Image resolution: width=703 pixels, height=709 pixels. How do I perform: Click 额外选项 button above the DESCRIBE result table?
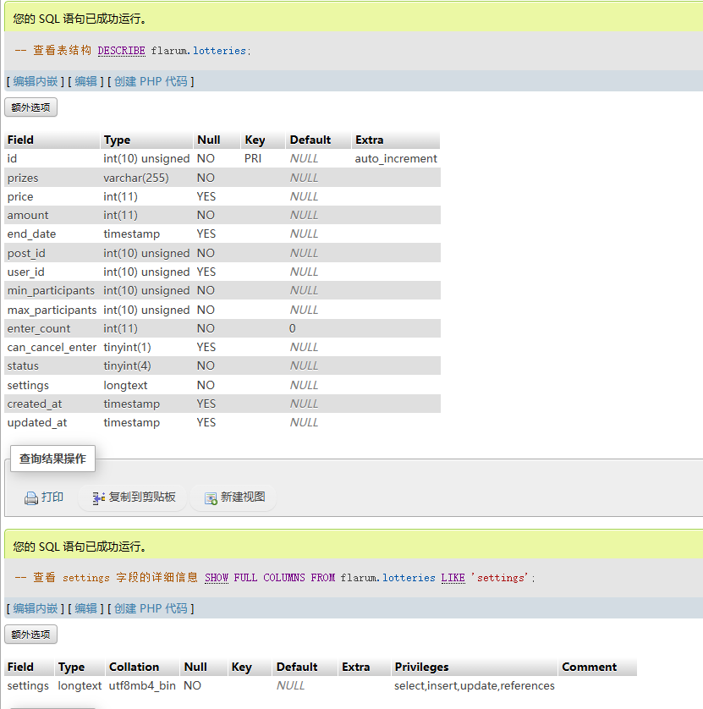30,107
